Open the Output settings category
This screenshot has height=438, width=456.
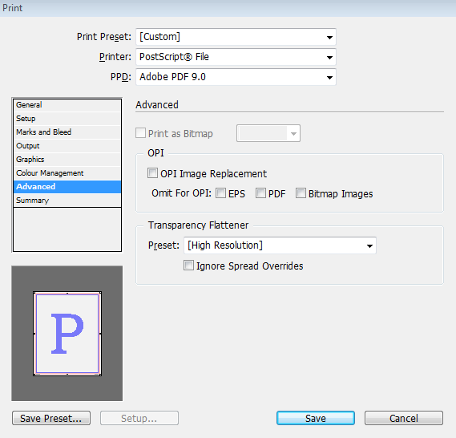click(x=67, y=146)
